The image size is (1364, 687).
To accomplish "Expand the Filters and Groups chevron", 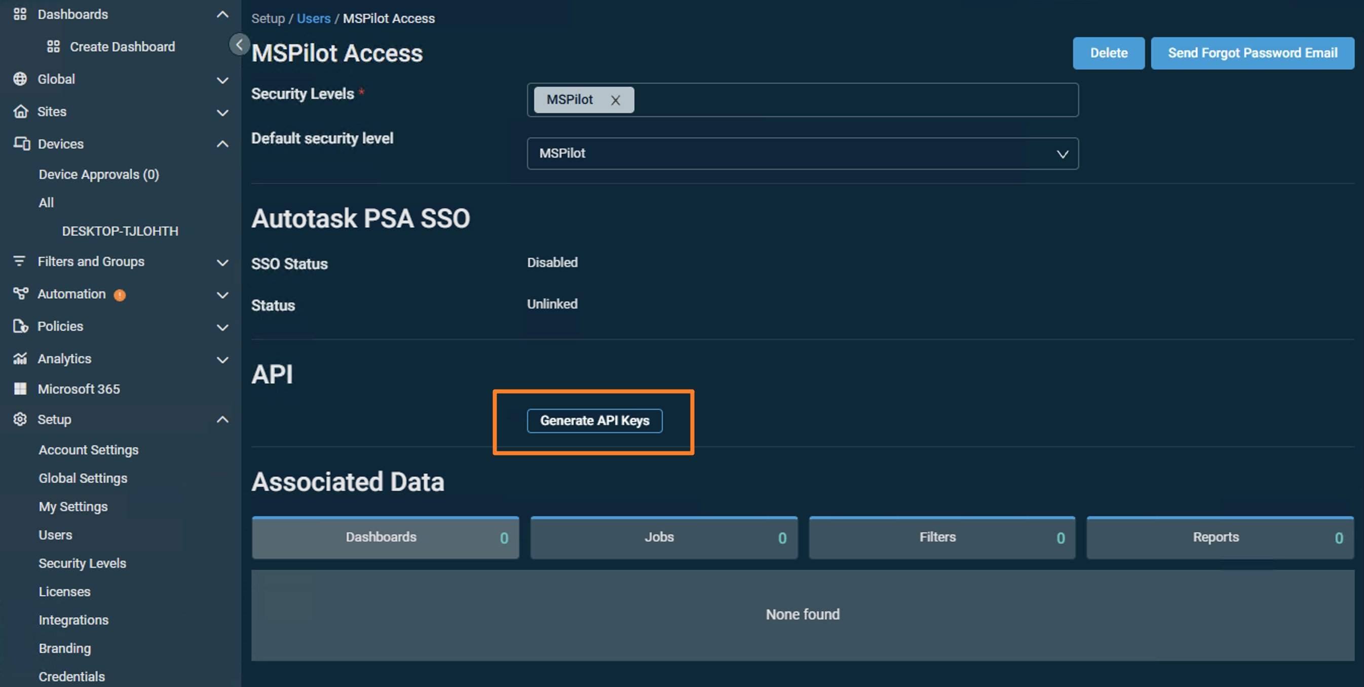I will (223, 262).
